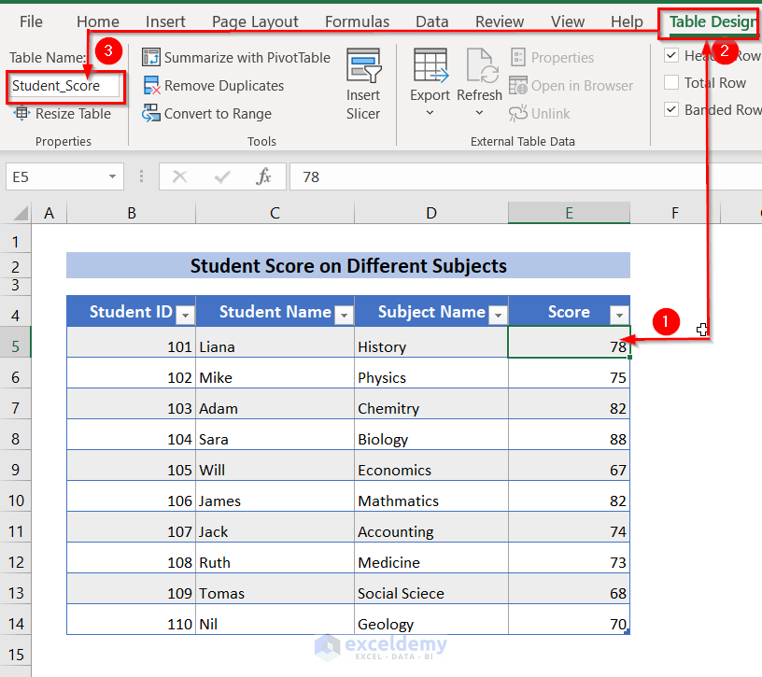
Task: Disable the Banded Rows checkbox
Action: pos(671,109)
